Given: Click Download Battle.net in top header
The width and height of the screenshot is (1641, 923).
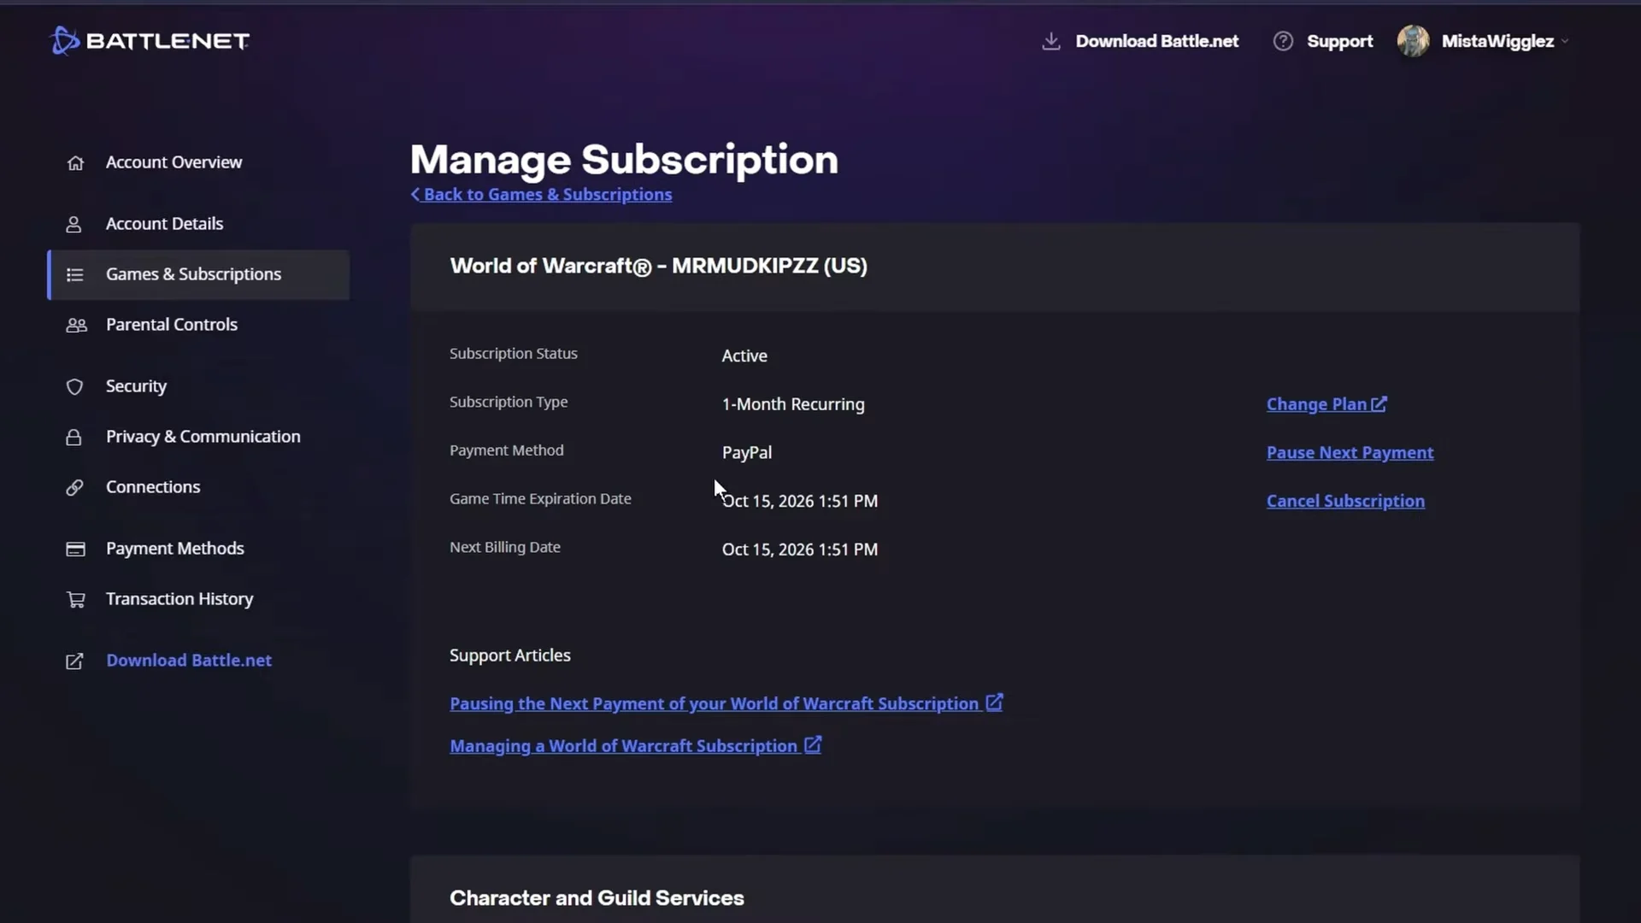Looking at the screenshot, I should pyautogui.click(x=1156, y=41).
